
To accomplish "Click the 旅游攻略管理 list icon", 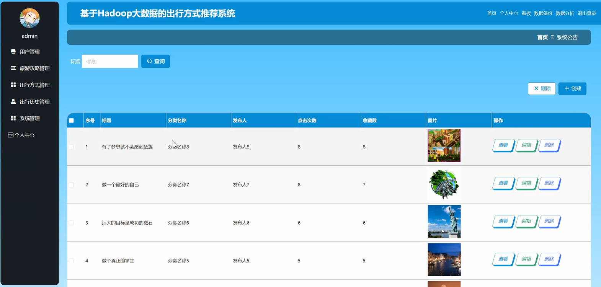I will click(x=13, y=68).
